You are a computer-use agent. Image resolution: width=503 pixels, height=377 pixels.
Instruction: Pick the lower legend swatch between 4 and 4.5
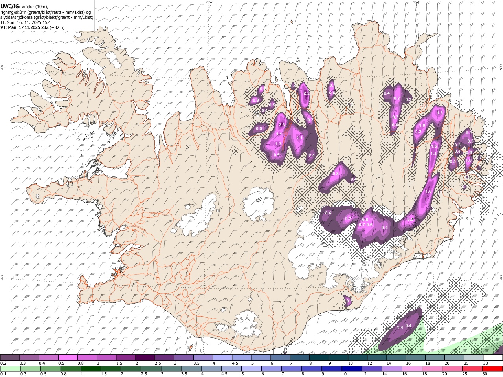(x=211, y=369)
